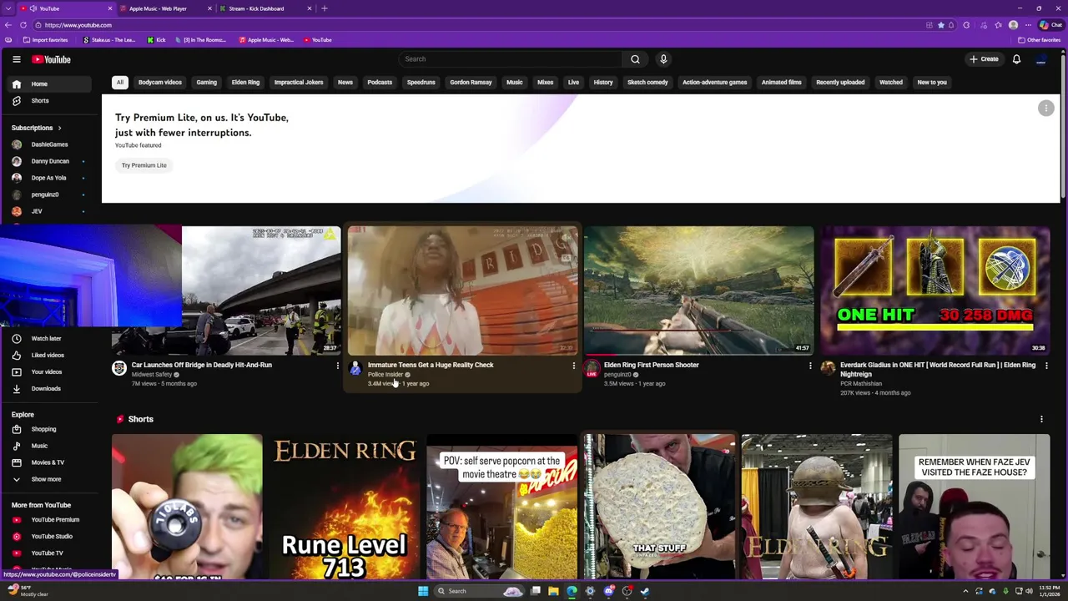Select the Elden Ring filter chip
Viewport: 1068px width, 601px height.
tap(245, 83)
